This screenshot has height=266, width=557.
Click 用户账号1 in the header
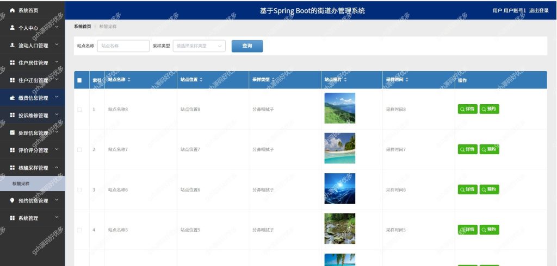pyautogui.click(x=515, y=11)
